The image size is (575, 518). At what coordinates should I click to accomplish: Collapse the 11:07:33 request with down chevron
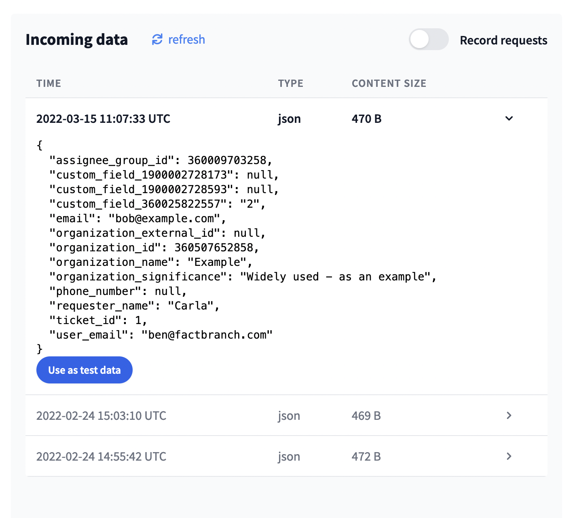(509, 118)
